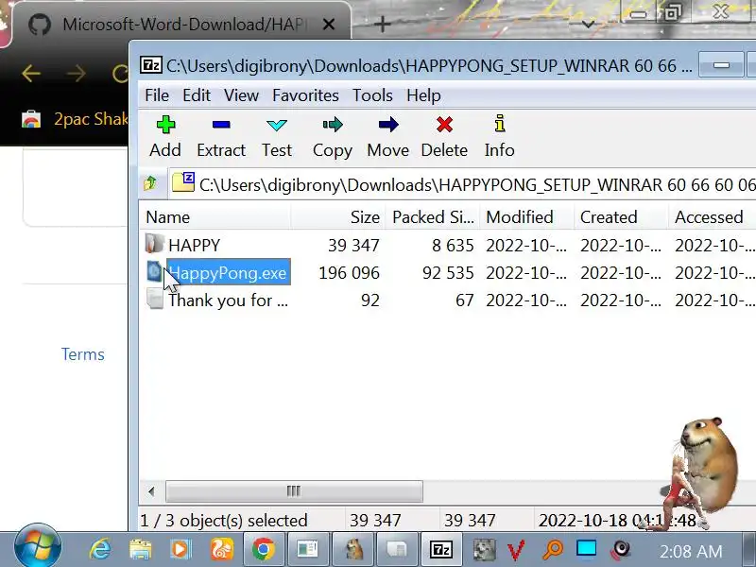Image resolution: width=756 pixels, height=567 pixels.
Task: Click the webcam tray icon
Action: point(621,549)
